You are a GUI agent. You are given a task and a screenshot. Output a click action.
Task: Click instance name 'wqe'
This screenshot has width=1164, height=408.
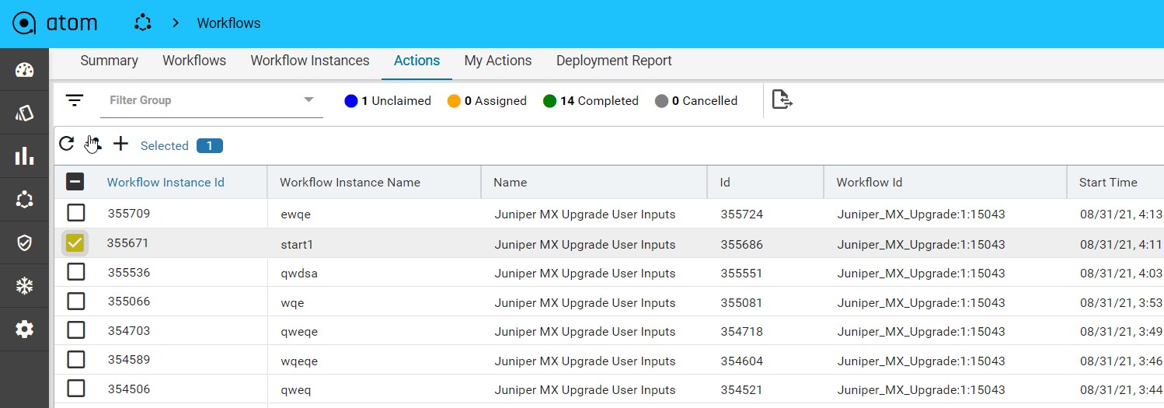[292, 303]
